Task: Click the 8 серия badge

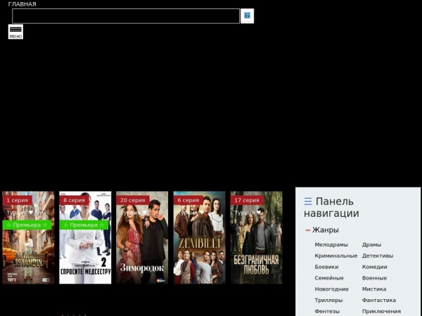Action: click(74, 200)
